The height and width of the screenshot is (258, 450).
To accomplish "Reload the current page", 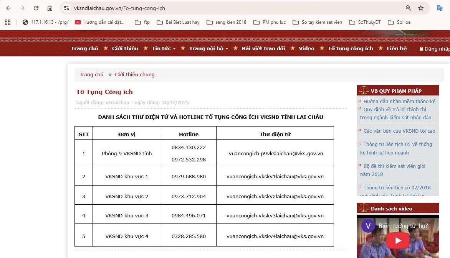I will pyautogui.click(x=36, y=8).
